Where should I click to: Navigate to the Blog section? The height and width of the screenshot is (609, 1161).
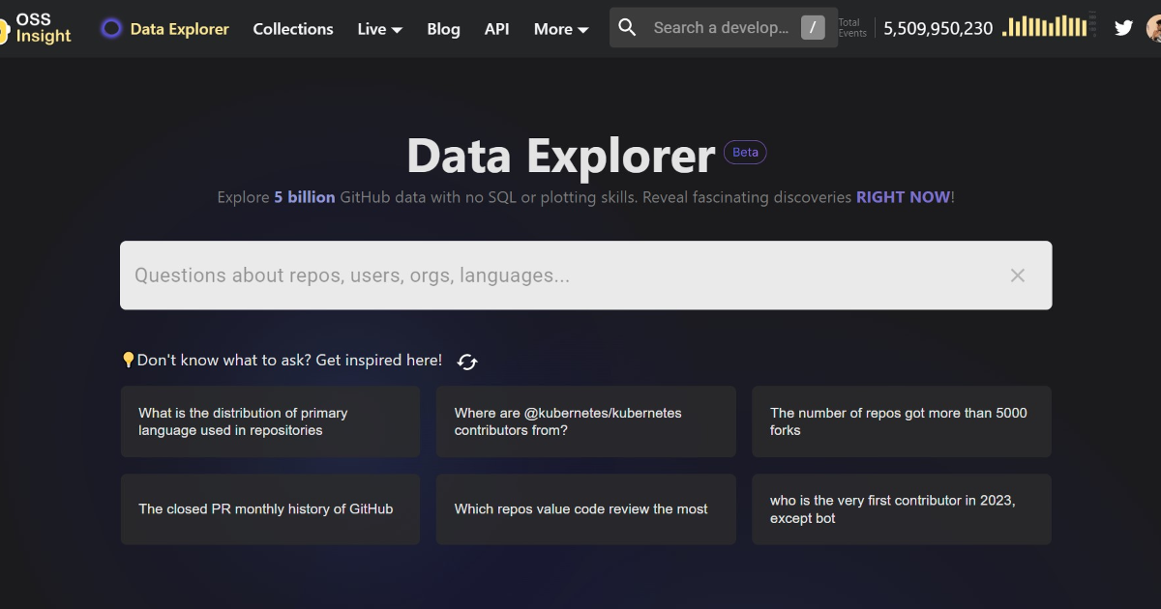pos(443,29)
